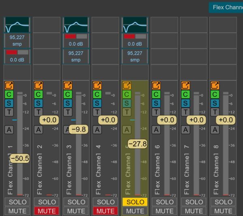Viewport: 243px width, 216px height.
Task: Unmute Flex Channel 2
Action: (47, 211)
